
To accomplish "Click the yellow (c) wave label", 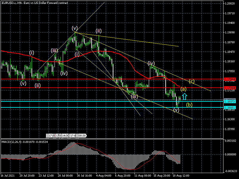I will [x=192, y=81].
